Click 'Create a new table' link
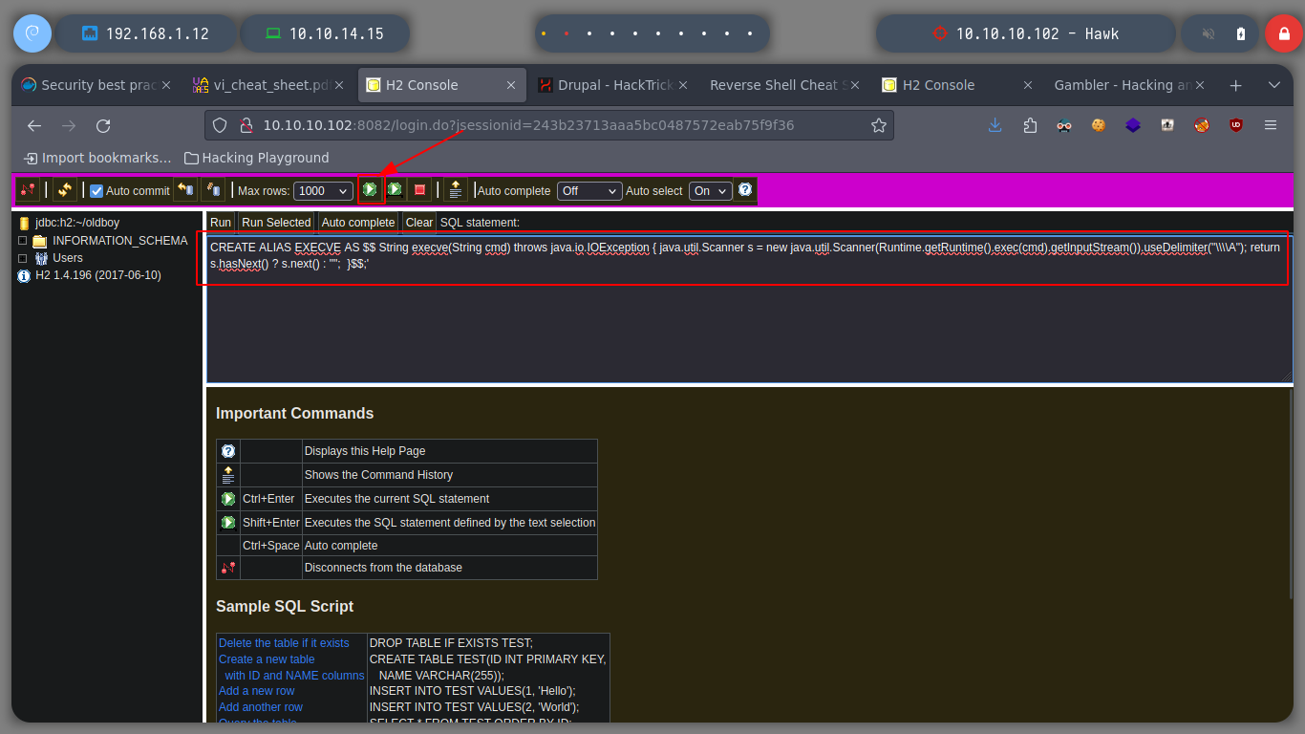Viewport: 1305px width, 734px height. 267,659
